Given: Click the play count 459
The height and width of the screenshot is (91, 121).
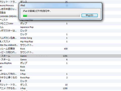Looking at the screenshot, I should pyautogui.click(x=66, y=49).
